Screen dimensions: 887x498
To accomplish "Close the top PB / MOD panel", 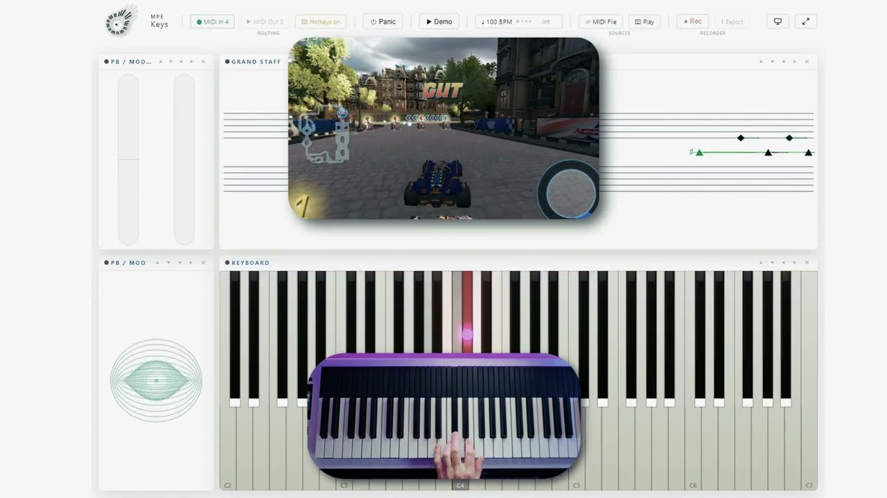I will tap(203, 62).
